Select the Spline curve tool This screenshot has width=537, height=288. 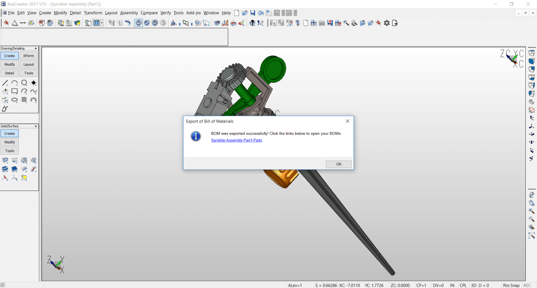point(34,91)
